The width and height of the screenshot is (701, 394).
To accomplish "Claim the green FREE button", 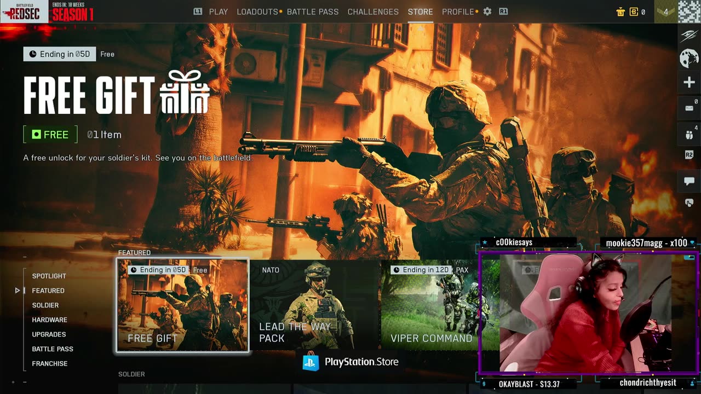I will click(x=50, y=135).
